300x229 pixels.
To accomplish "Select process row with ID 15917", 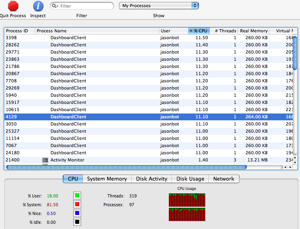I will 149,102.
